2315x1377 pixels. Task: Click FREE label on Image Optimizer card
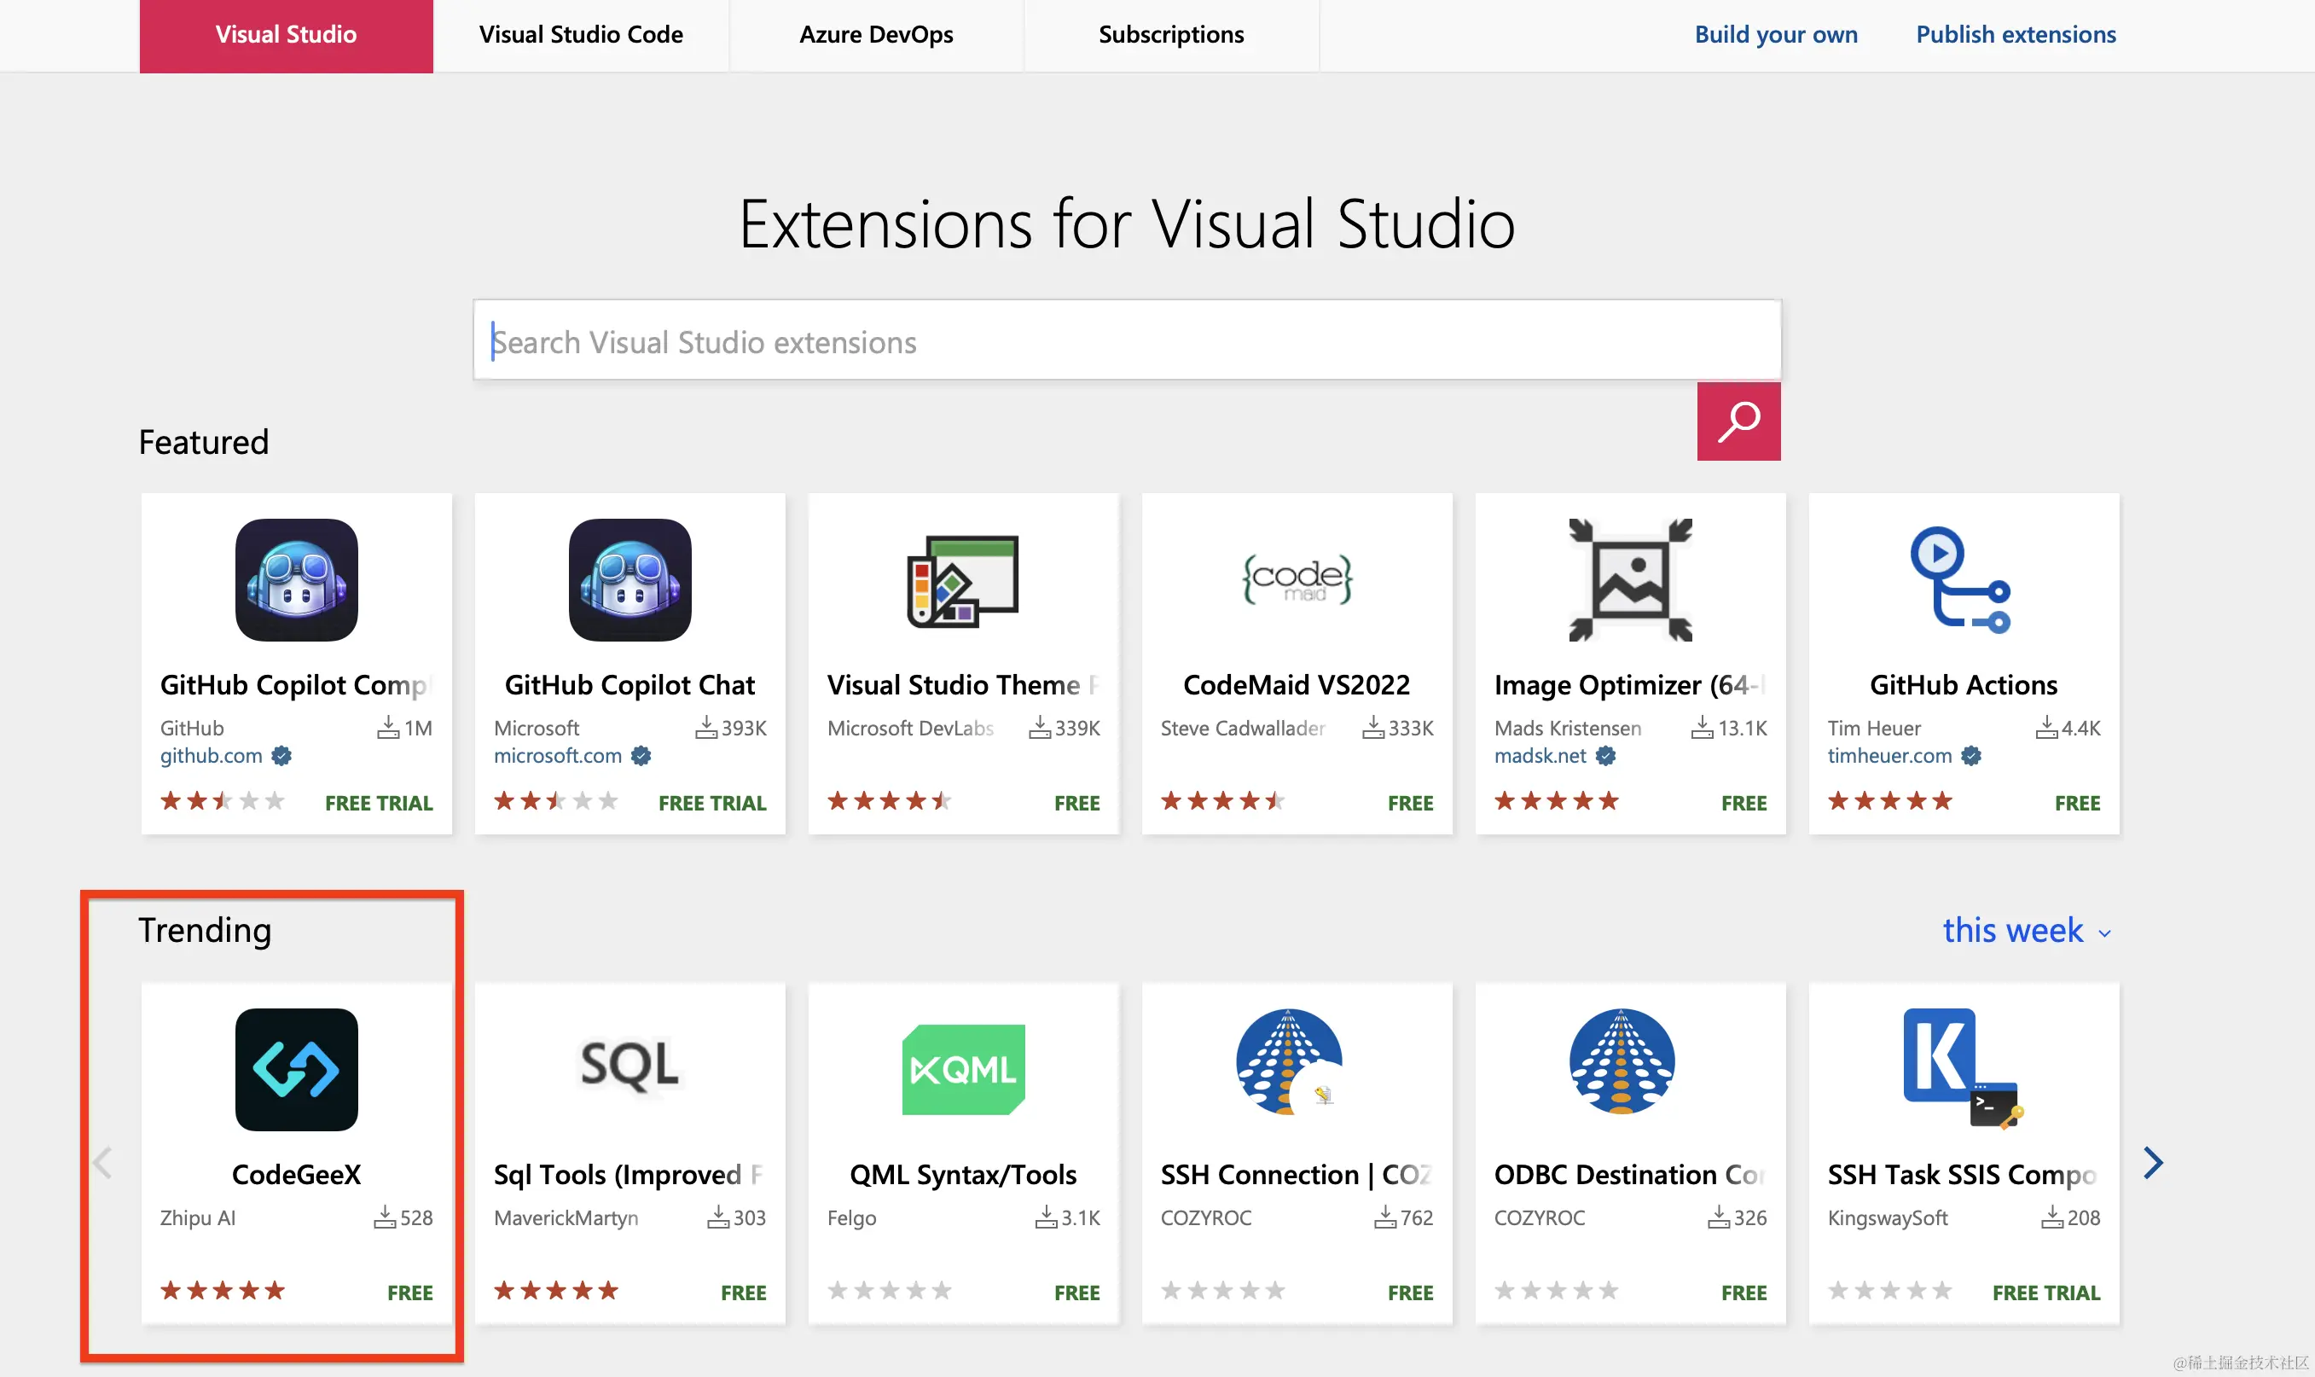(x=1744, y=803)
